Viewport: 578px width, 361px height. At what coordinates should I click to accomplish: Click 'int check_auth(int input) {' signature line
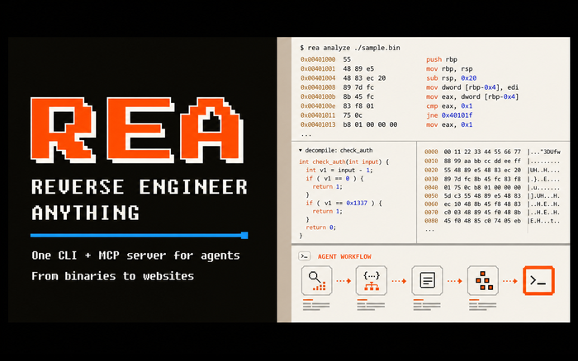344,162
